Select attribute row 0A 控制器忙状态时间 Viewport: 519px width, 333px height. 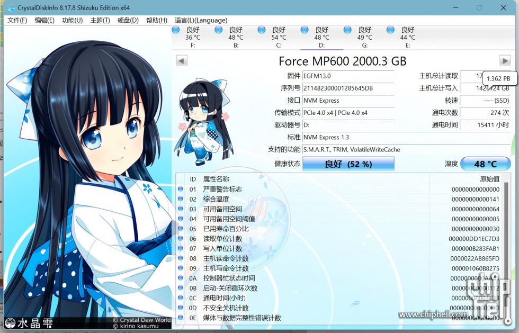click(x=339, y=278)
